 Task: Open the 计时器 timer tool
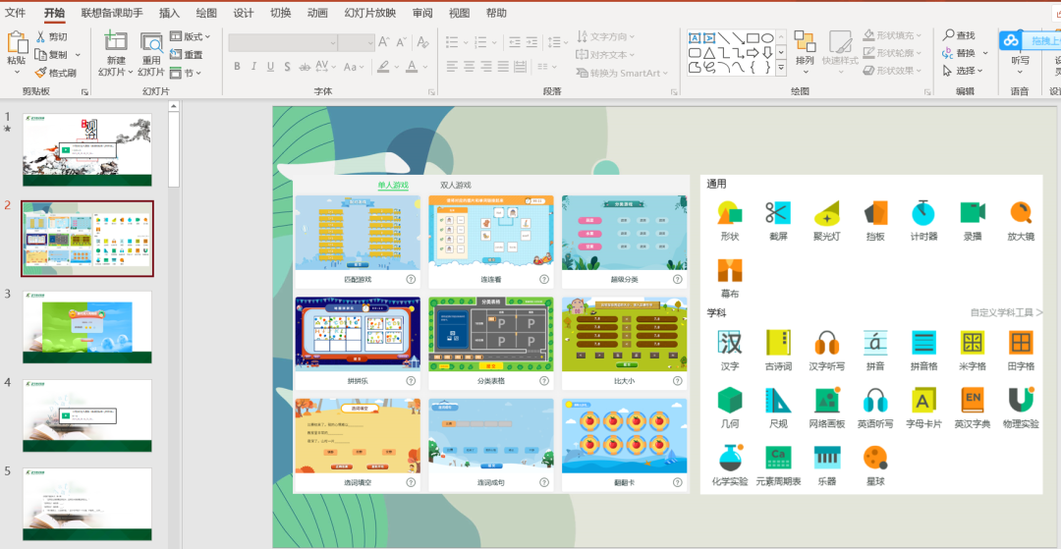[x=923, y=212]
